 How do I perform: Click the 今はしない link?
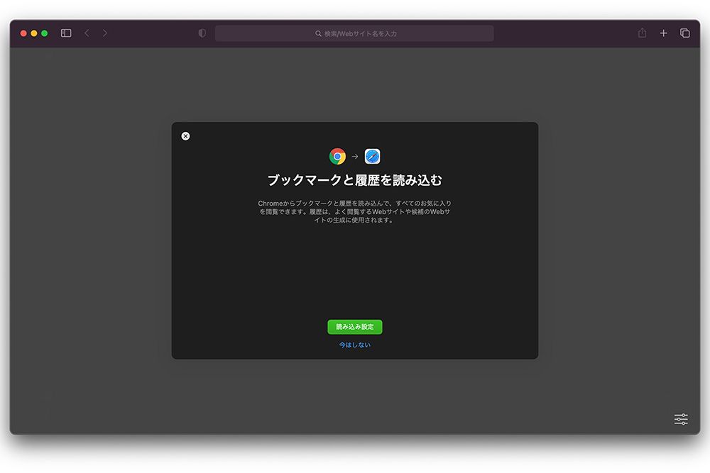click(355, 345)
